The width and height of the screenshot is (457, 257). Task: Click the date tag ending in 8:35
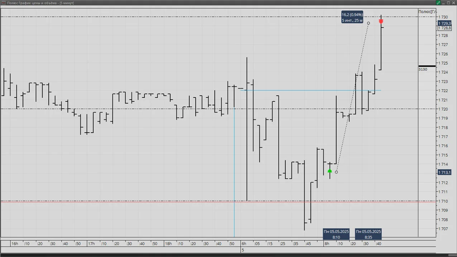(x=368, y=234)
